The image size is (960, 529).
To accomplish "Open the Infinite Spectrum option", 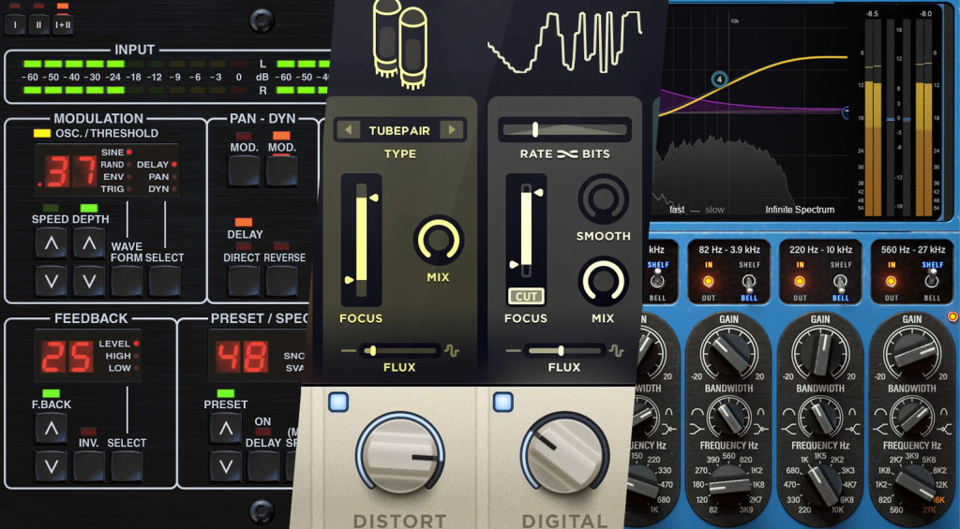I will 799,210.
